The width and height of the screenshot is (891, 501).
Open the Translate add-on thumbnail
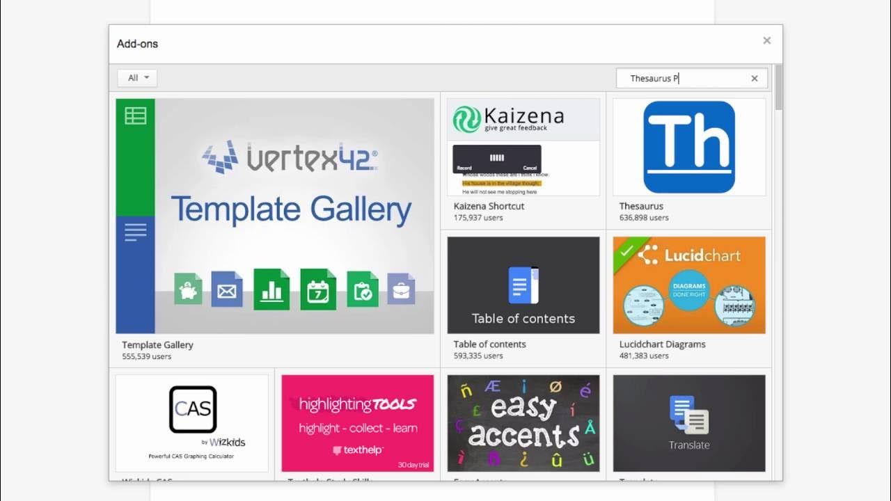[x=689, y=424]
